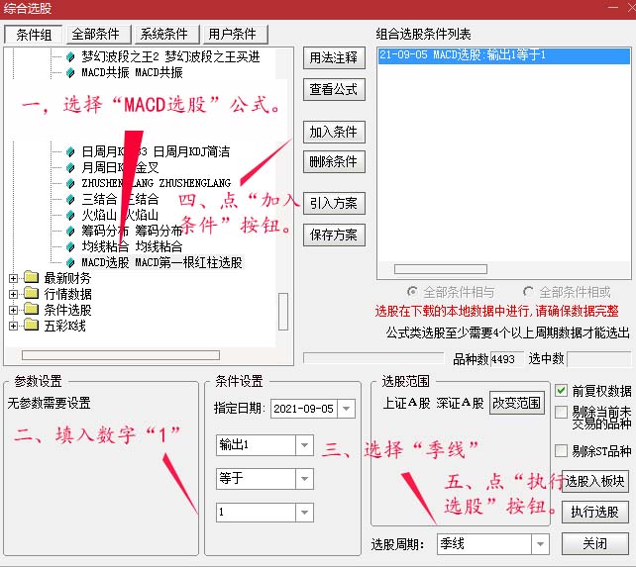This screenshot has width=636, height=567.
Task: Click the formula tree horizontal scrollbar
Action: pos(121,355)
